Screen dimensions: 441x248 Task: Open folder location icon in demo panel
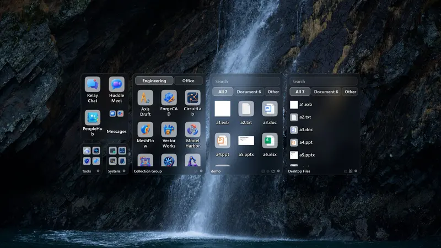273,171
